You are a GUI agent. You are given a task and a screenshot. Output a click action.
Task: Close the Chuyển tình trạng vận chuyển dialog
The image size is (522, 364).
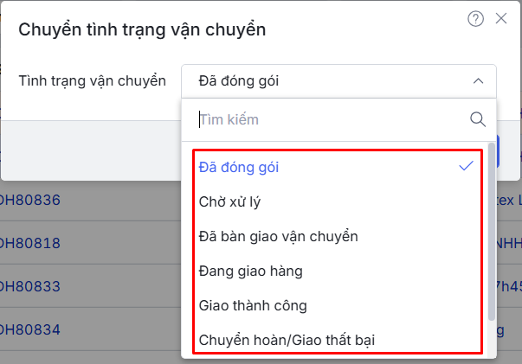click(501, 18)
